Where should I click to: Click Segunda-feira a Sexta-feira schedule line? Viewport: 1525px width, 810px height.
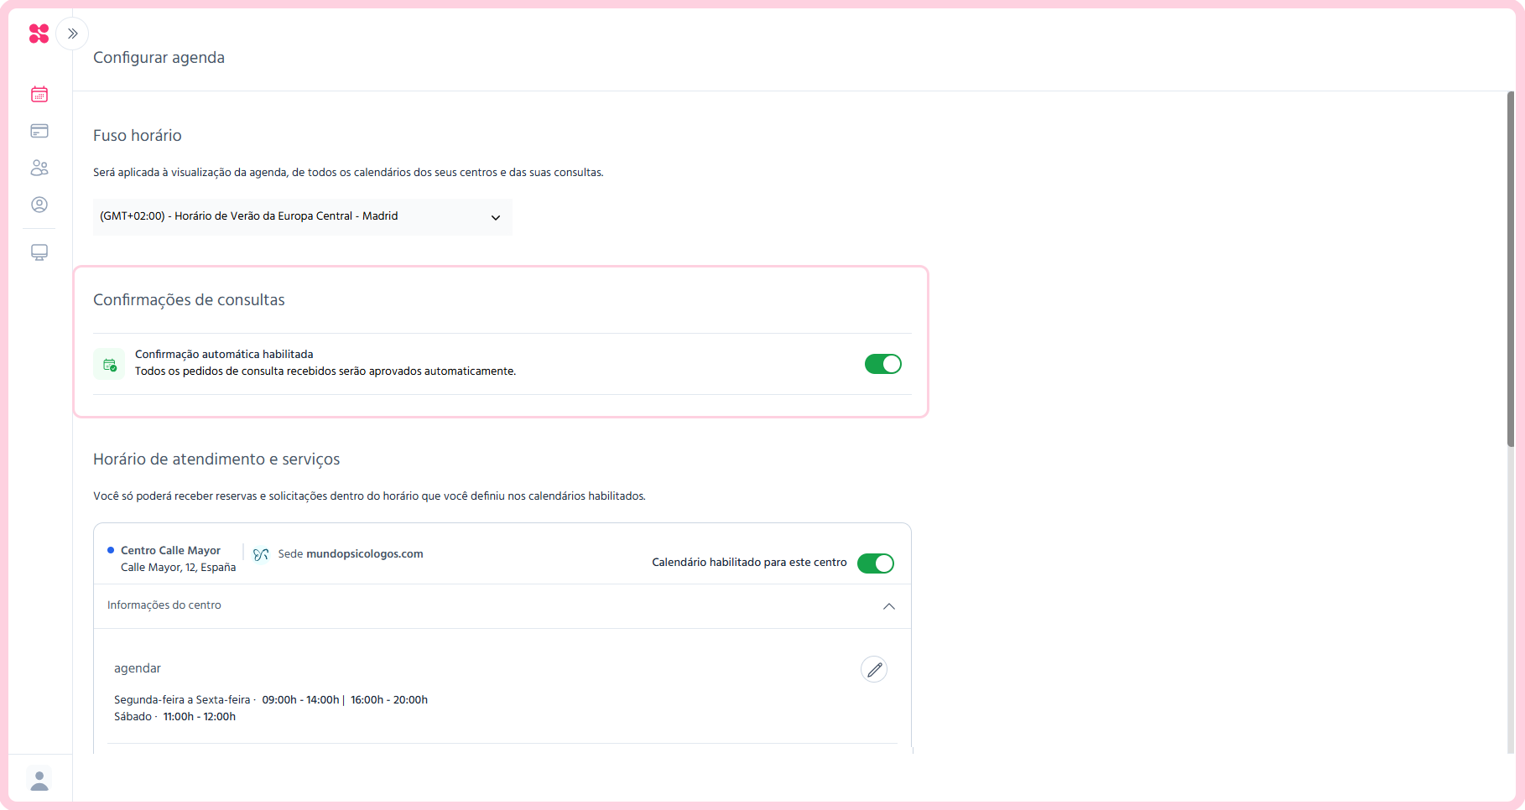click(271, 700)
